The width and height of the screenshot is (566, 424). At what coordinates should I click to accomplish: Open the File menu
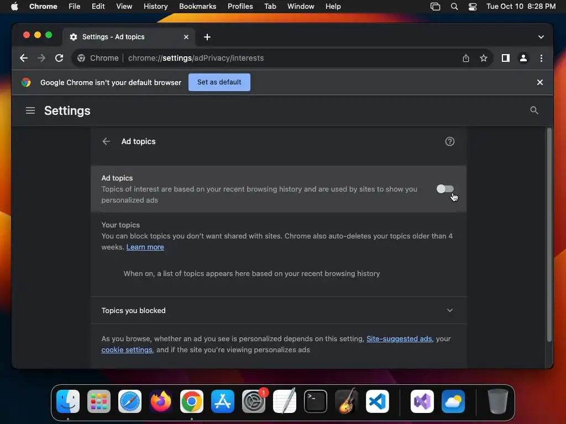pos(75,6)
